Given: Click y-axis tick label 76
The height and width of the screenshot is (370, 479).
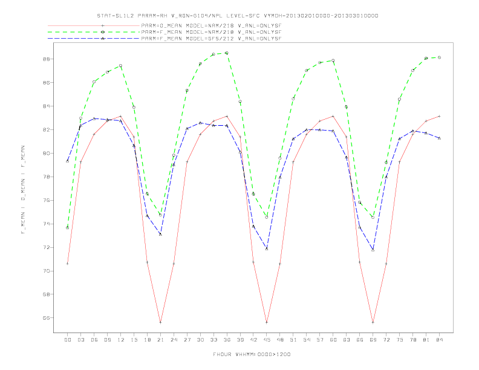Looking at the screenshot, I should coord(47,200).
